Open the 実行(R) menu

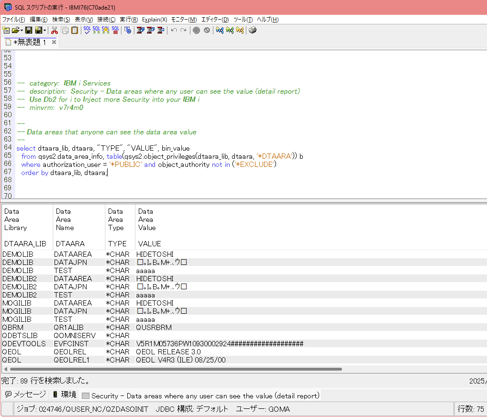pyautogui.click(x=129, y=20)
